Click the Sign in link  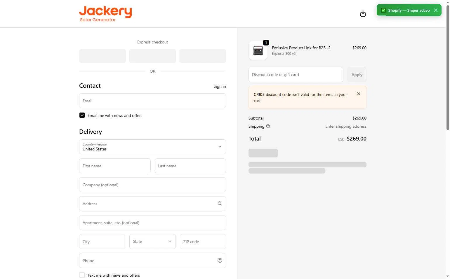220,86
